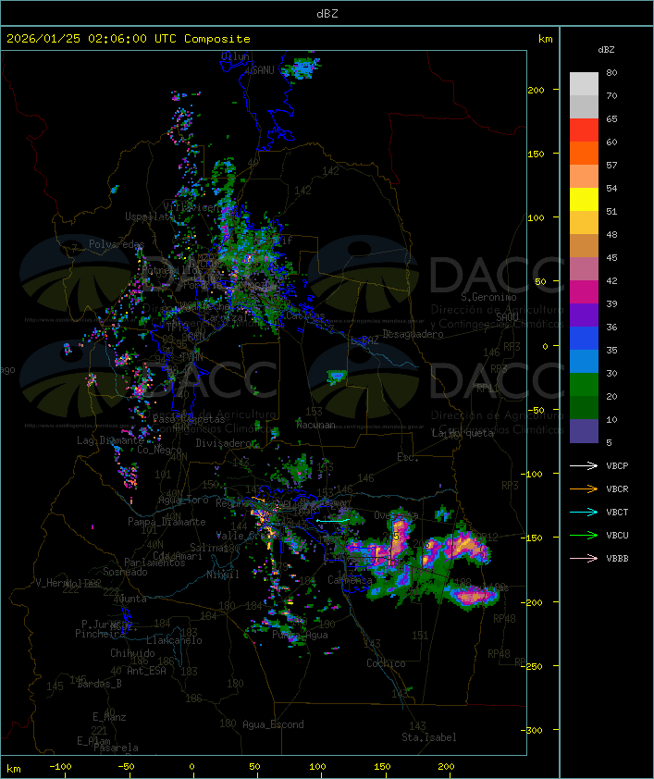Select the Agua_Escond location label

pos(273,724)
